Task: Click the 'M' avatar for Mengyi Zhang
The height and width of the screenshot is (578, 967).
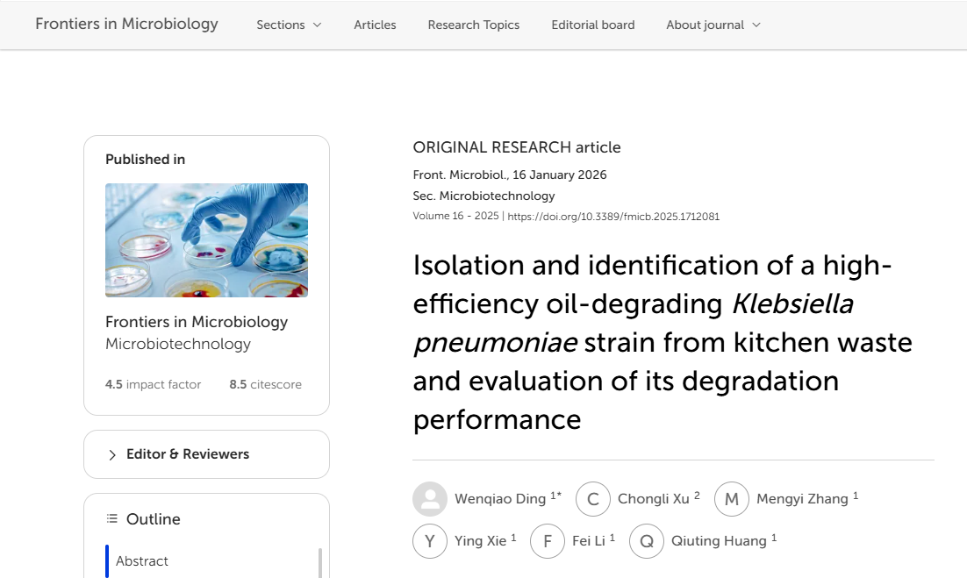Action: [x=732, y=499]
